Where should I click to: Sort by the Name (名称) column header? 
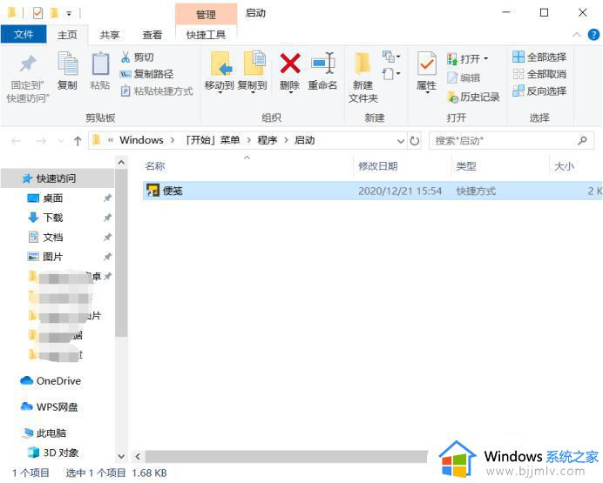(x=155, y=166)
